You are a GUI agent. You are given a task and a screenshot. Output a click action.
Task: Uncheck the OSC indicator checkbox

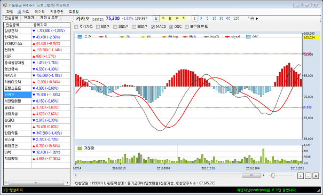[x=171, y=27]
